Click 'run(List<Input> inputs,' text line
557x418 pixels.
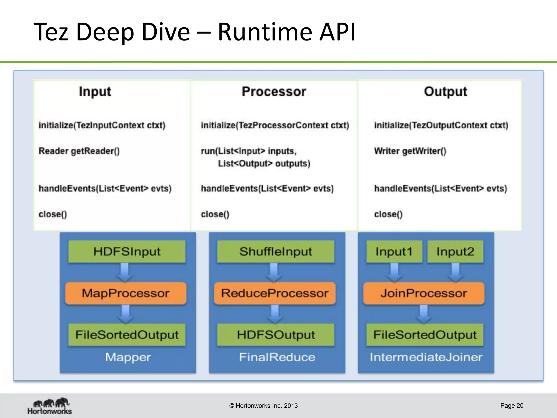coord(249,151)
